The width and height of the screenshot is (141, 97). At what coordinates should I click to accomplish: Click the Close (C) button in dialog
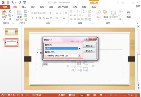(x=89, y=51)
